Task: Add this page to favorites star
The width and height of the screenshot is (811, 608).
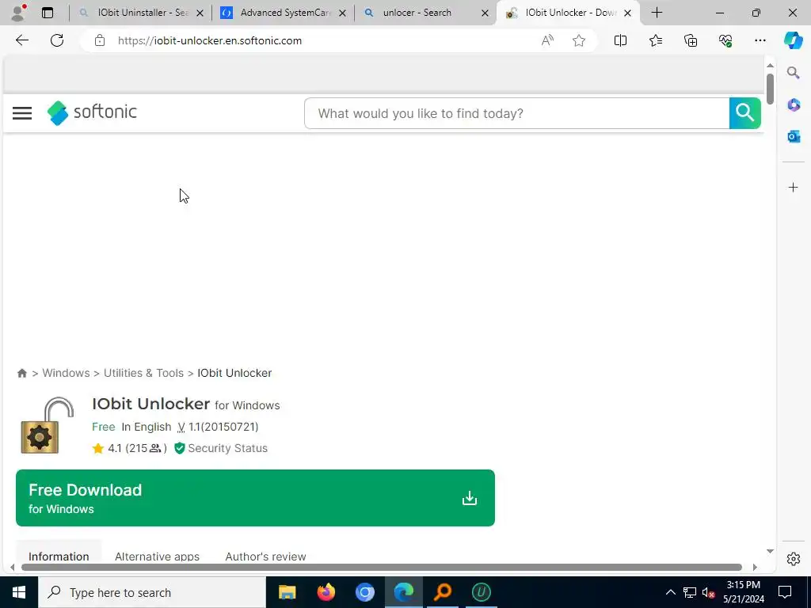Action: point(579,40)
